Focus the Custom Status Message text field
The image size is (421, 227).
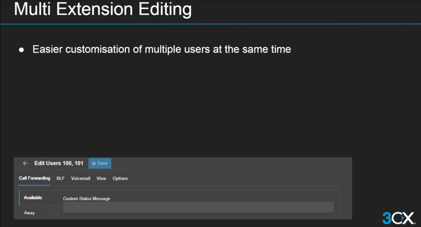[198, 207]
